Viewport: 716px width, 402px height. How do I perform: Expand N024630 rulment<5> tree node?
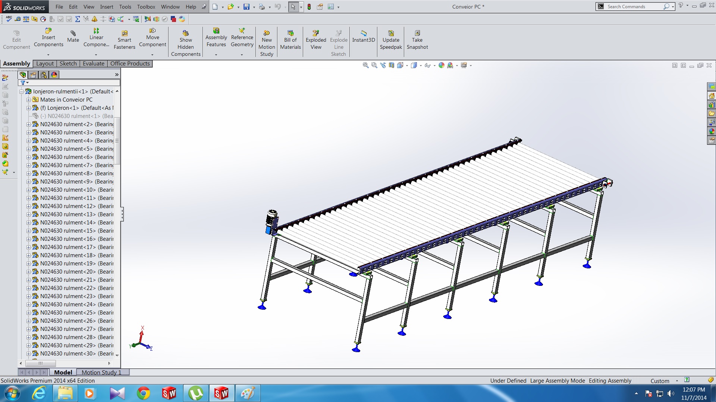point(28,149)
